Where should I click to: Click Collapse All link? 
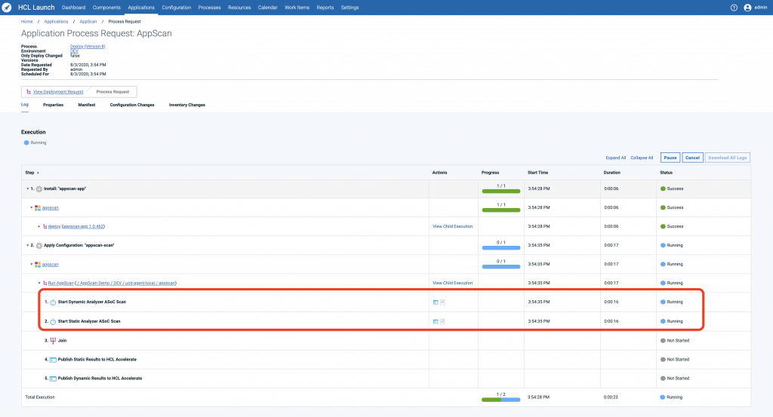point(642,158)
